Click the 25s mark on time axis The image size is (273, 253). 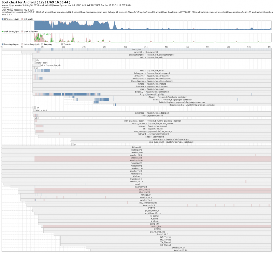tap(104, 47)
